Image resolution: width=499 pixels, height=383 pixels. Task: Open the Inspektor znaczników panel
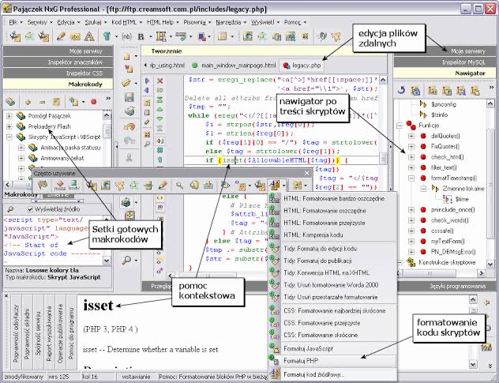click(x=58, y=62)
